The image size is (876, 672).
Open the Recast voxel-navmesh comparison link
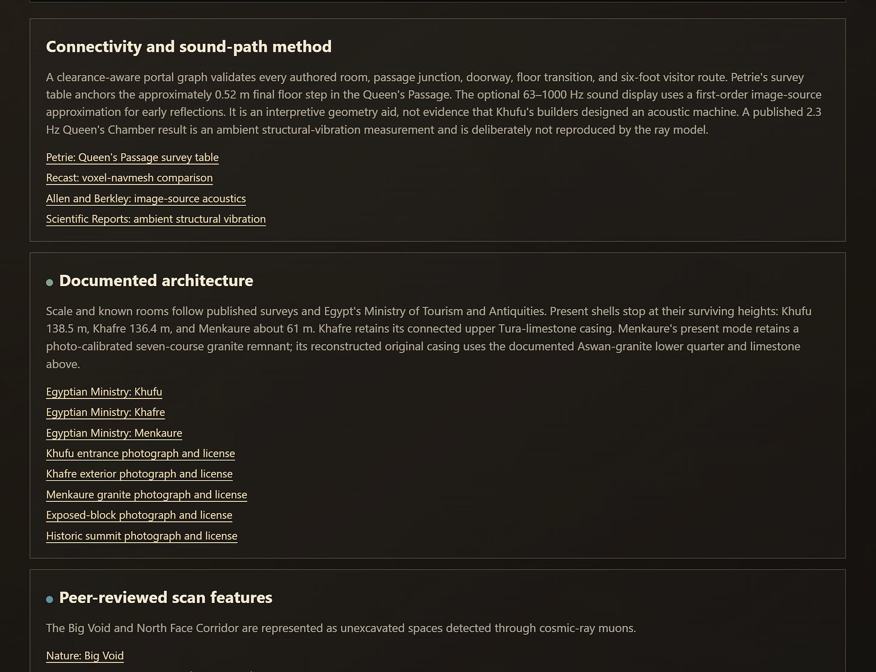point(129,178)
